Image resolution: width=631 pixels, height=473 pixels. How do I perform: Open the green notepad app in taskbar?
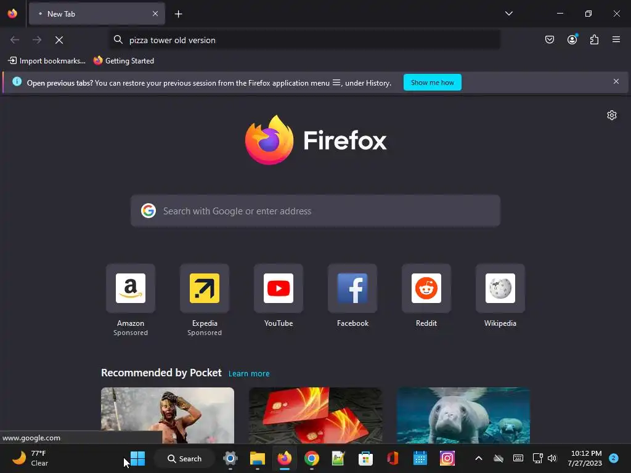pyautogui.click(x=338, y=458)
